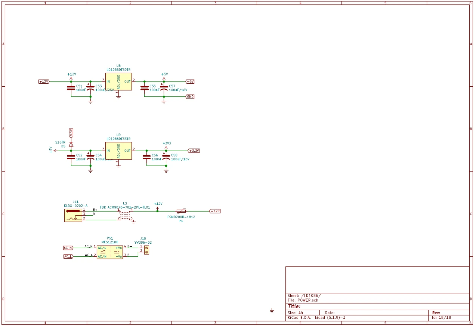The image size is (476, 327).
Task: Select capacitor C51 symbol
Action: [x=71, y=88]
